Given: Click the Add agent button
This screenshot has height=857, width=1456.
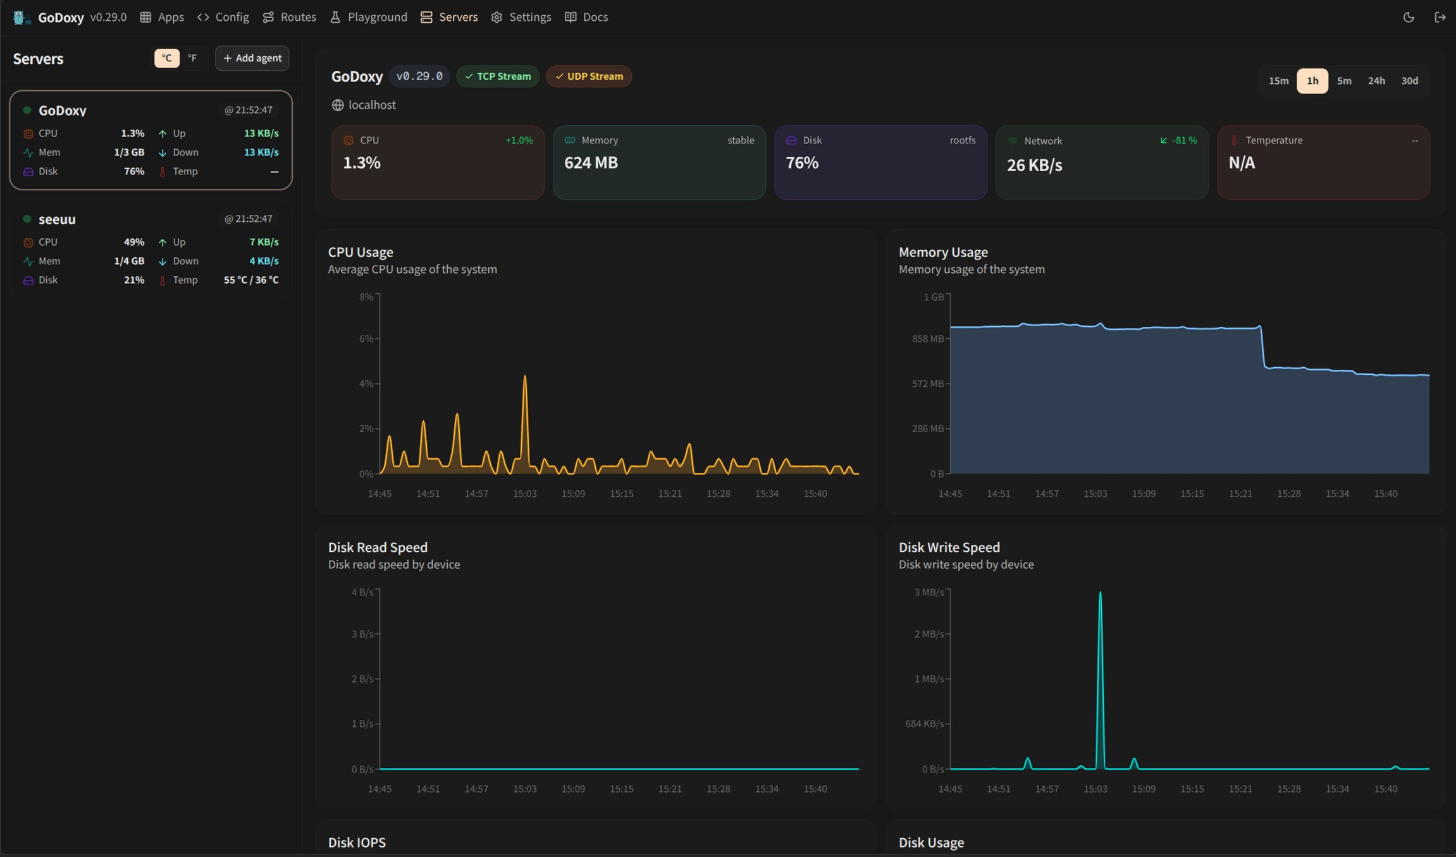Looking at the screenshot, I should (x=252, y=58).
